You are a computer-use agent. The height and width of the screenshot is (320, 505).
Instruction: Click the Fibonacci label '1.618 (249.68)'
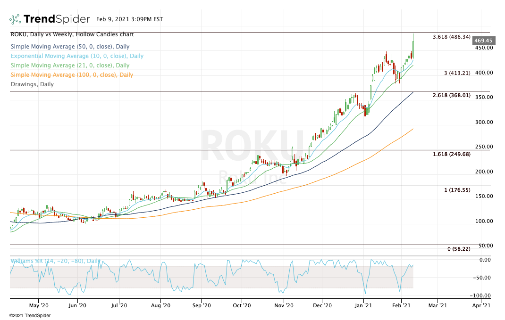[452, 155]
